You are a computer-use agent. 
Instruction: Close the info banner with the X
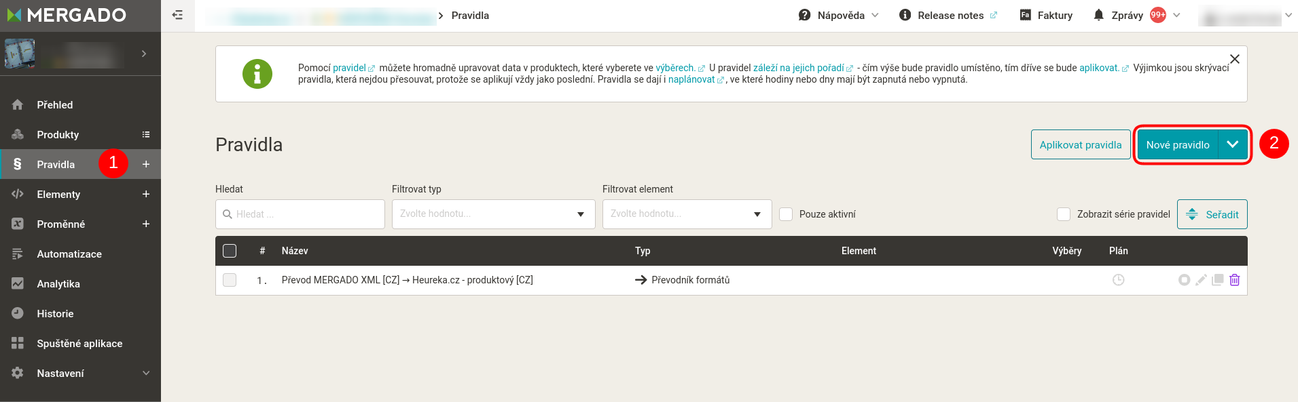(1234, 59)
